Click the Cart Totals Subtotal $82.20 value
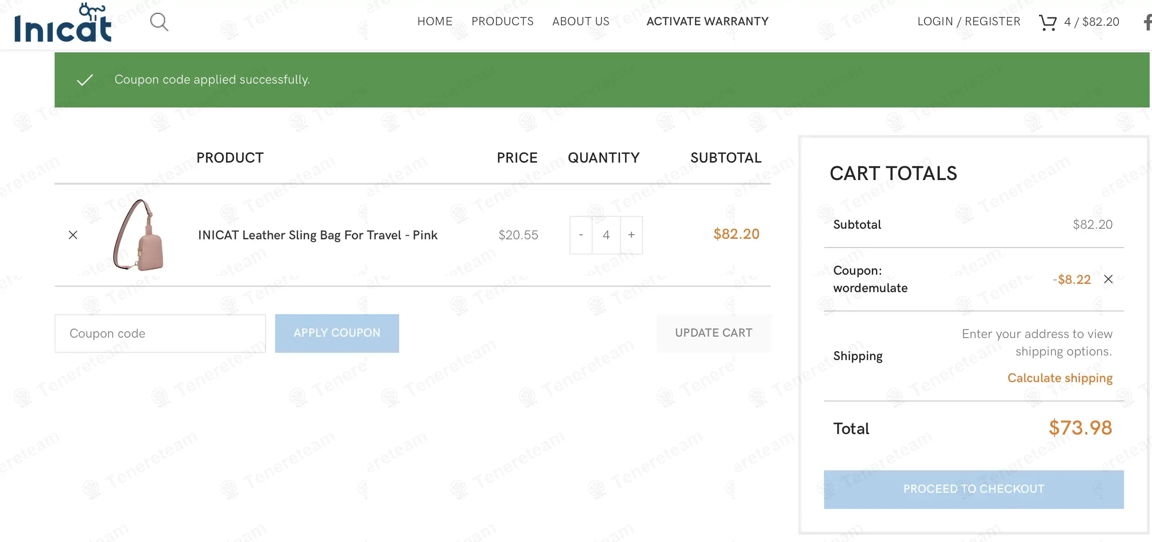 [x=1092, y=225]
